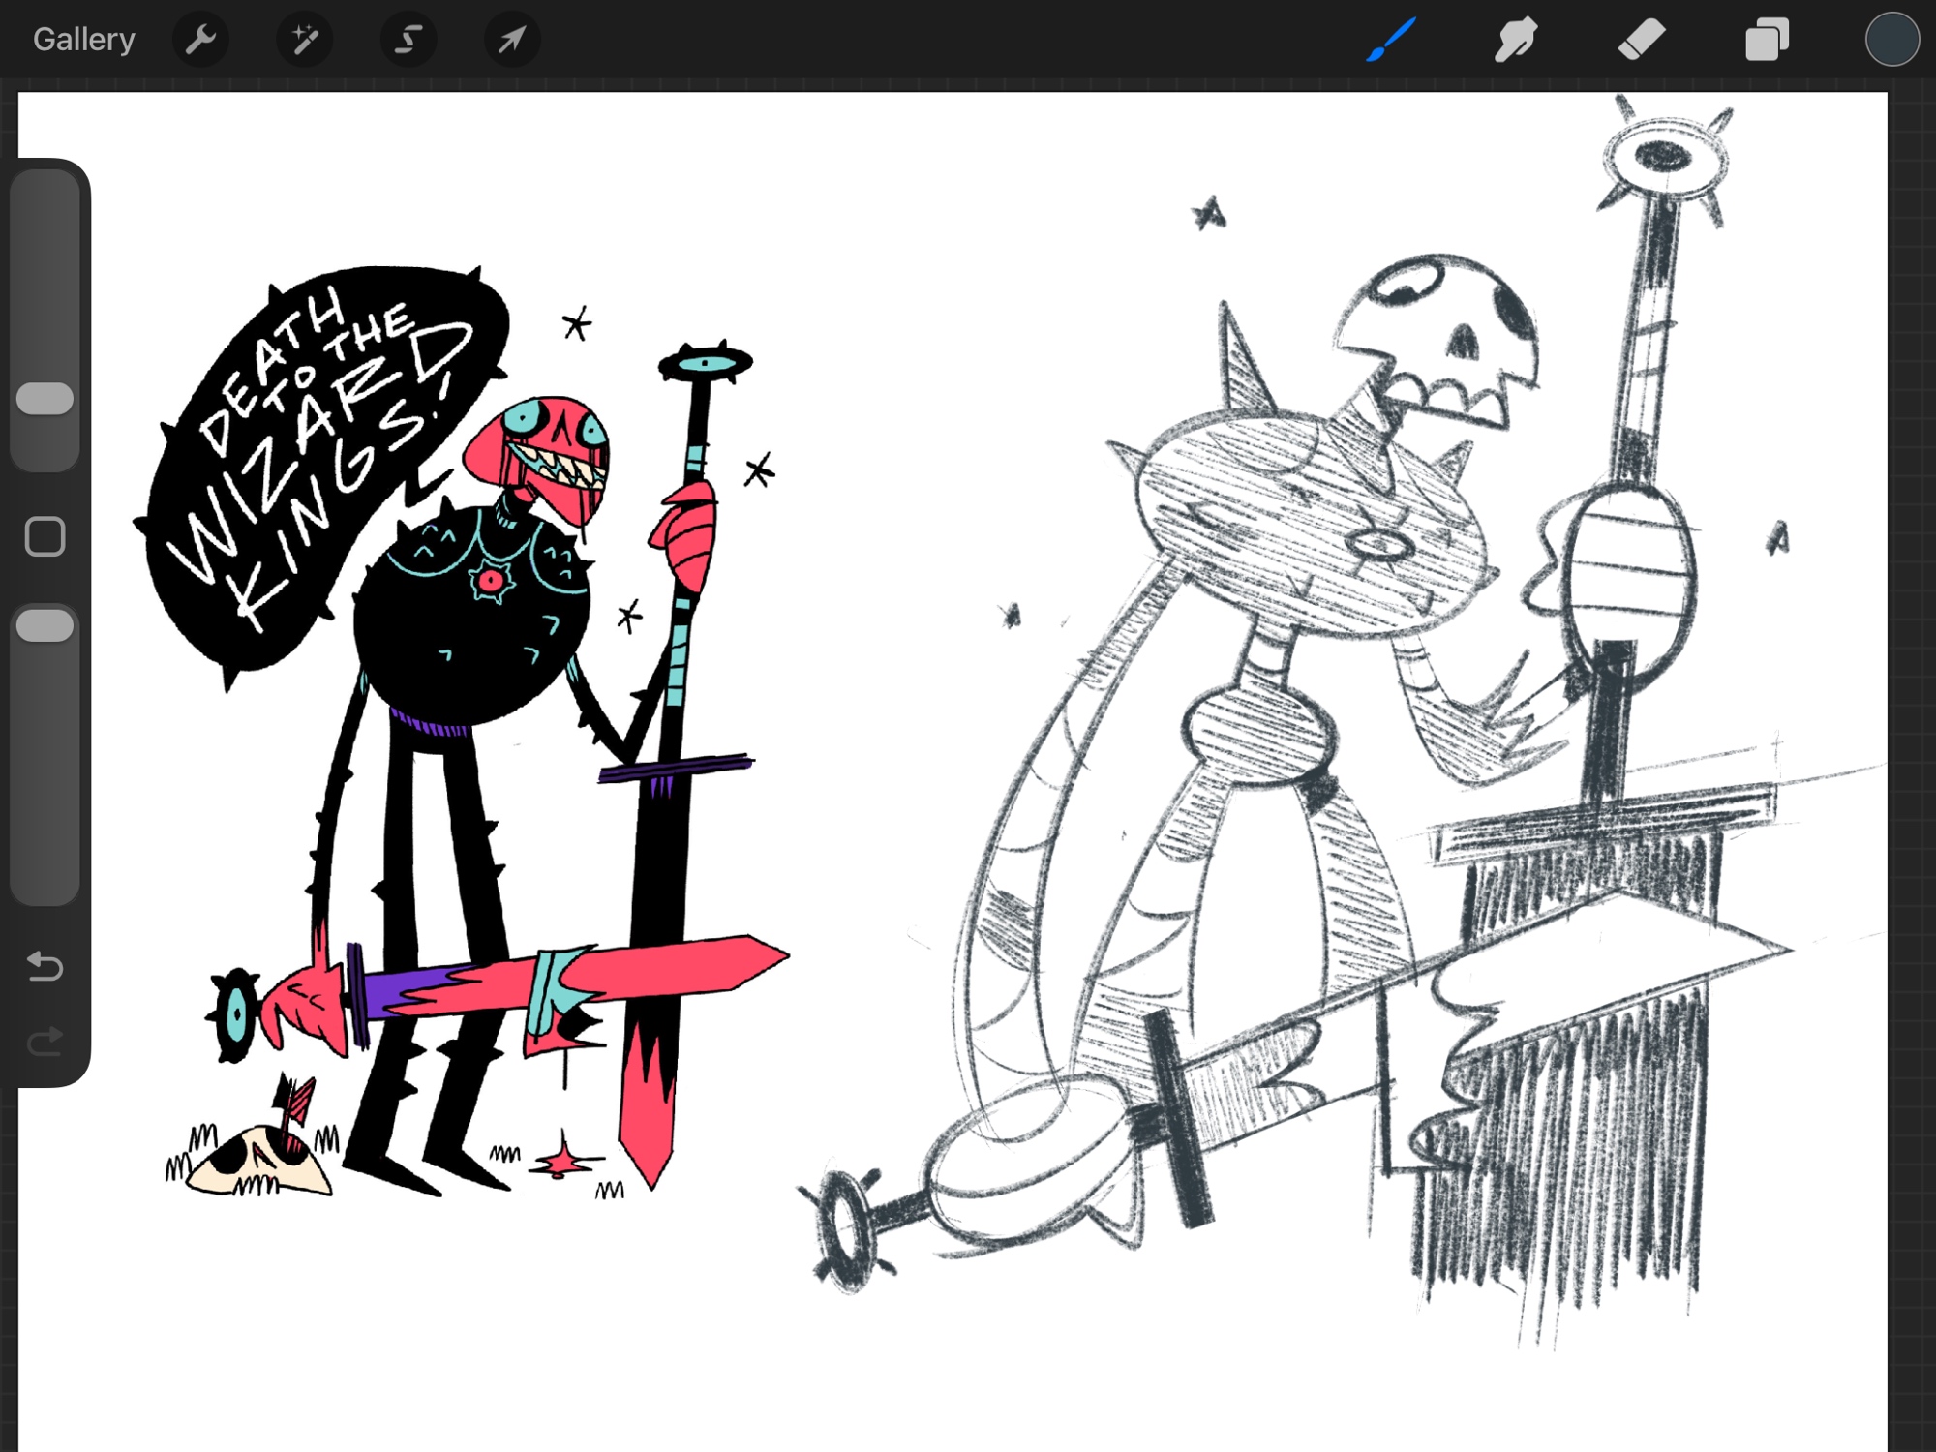Redo the last undone action
The height and width of the screenshot is (1452, 1936).
point(45,1042)
